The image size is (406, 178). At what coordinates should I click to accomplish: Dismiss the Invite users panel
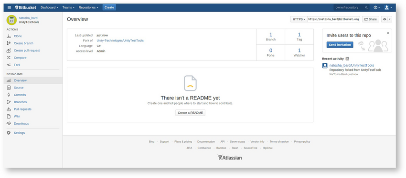tap(388, 33)
